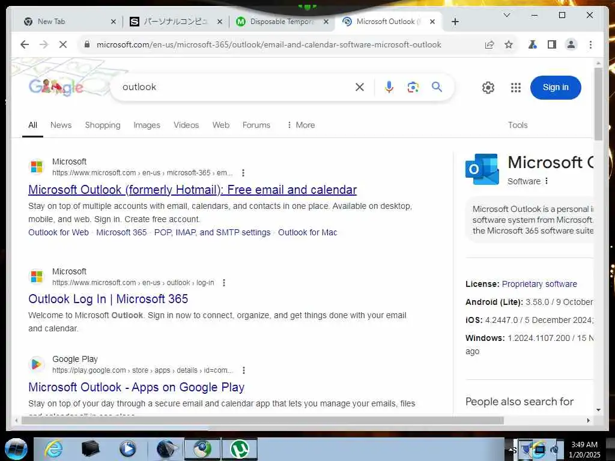
Task: Open Chrome Labs flask icon
Action: [532, 44]
